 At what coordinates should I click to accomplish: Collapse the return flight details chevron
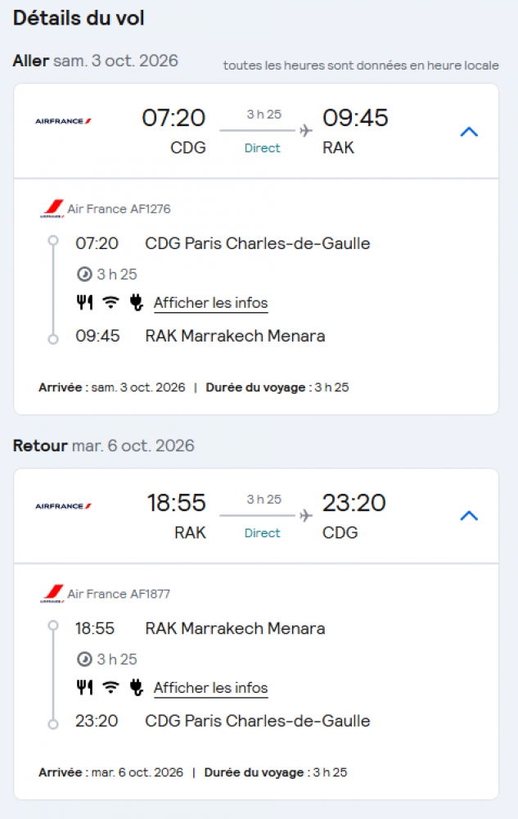click(x=469, y=516)
